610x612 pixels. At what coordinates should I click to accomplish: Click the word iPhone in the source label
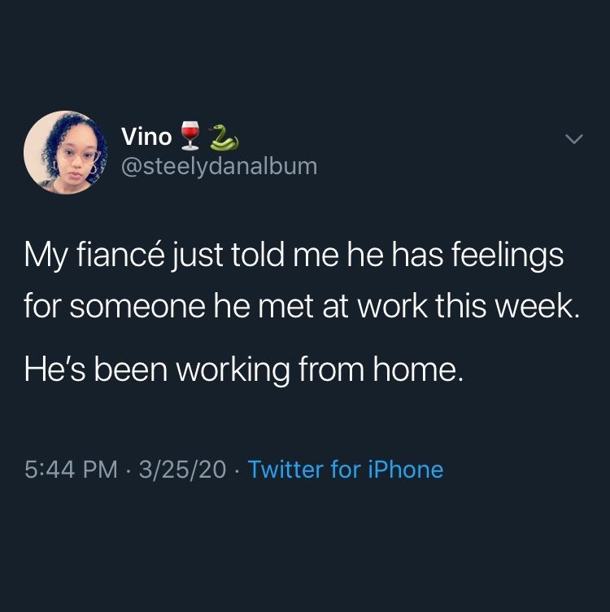coord(407,470)
